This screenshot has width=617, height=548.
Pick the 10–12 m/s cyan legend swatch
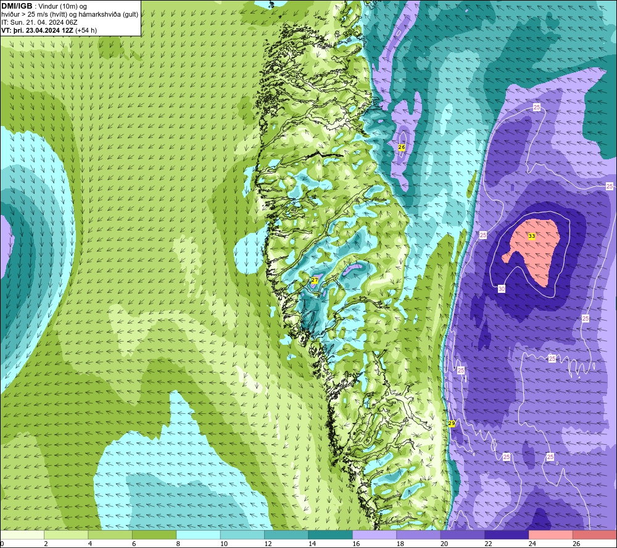coord(242,534)
